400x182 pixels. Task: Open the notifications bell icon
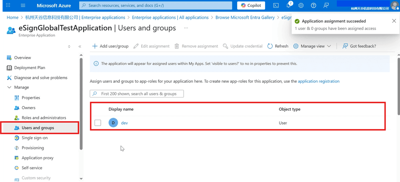(288, 6)
